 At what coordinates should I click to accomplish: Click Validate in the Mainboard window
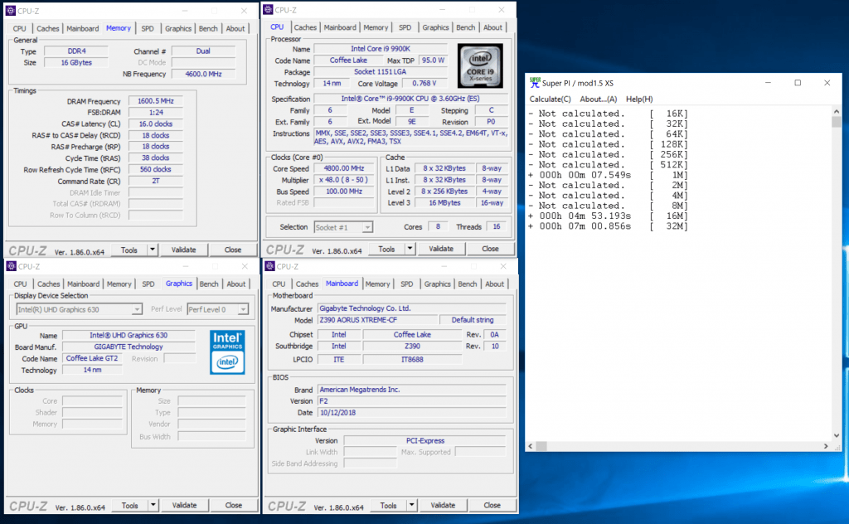coord(443,506)
